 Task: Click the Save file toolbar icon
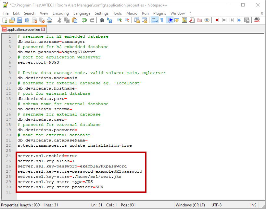pos(19,20)
